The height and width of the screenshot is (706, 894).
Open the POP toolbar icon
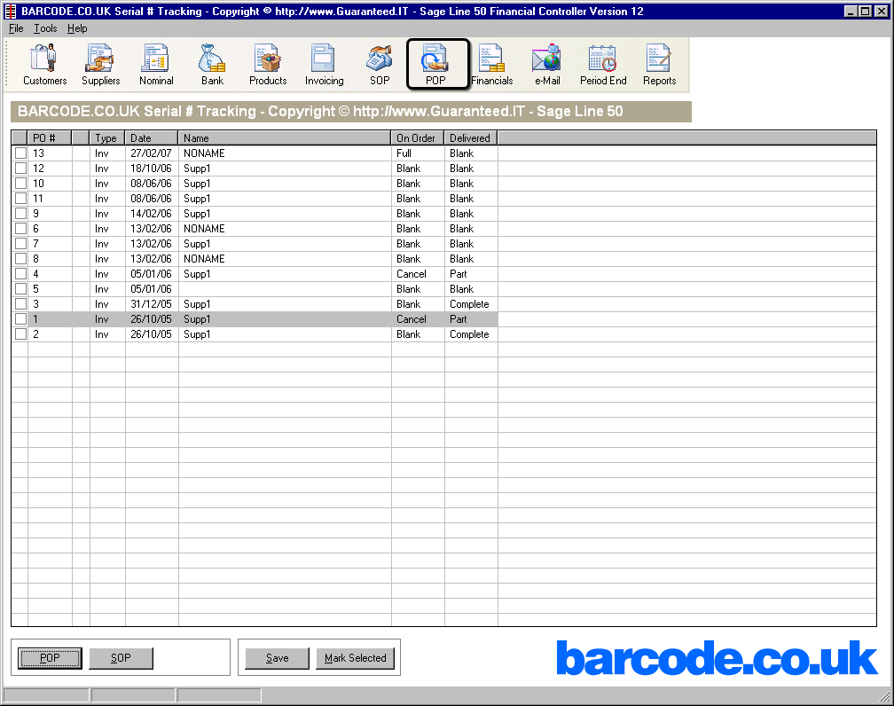tap(436, 65)
